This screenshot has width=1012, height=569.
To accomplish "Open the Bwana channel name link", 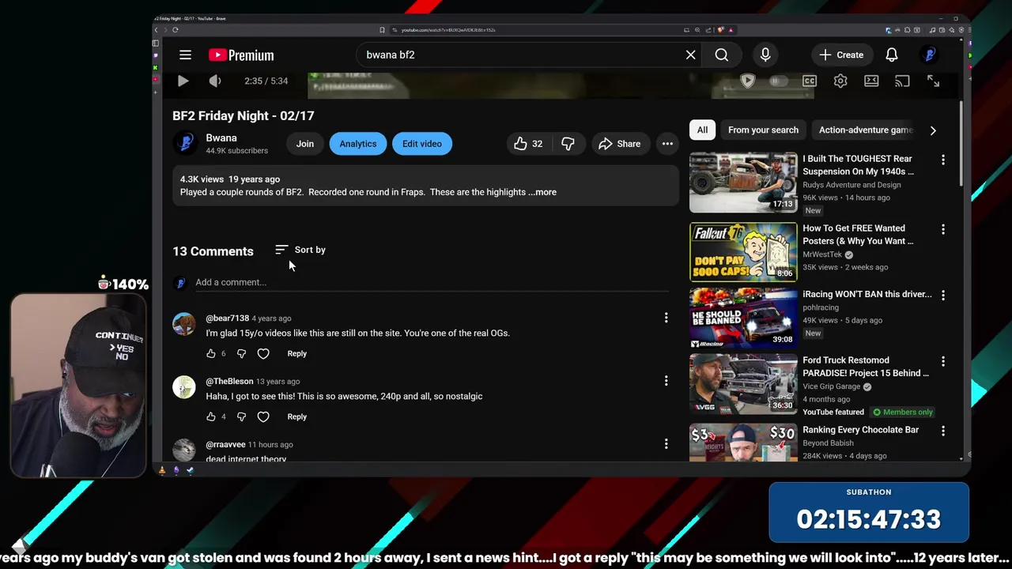I will [x=221, y=138].
